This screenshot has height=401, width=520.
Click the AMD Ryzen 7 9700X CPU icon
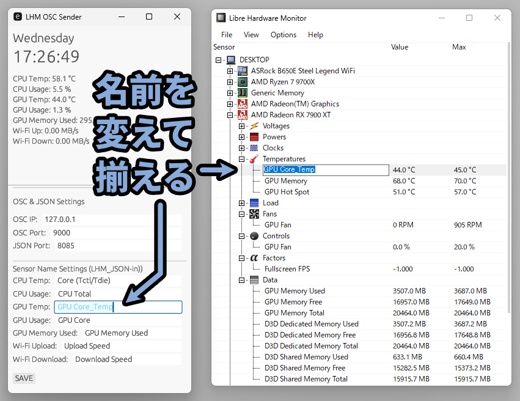[243, 82]
